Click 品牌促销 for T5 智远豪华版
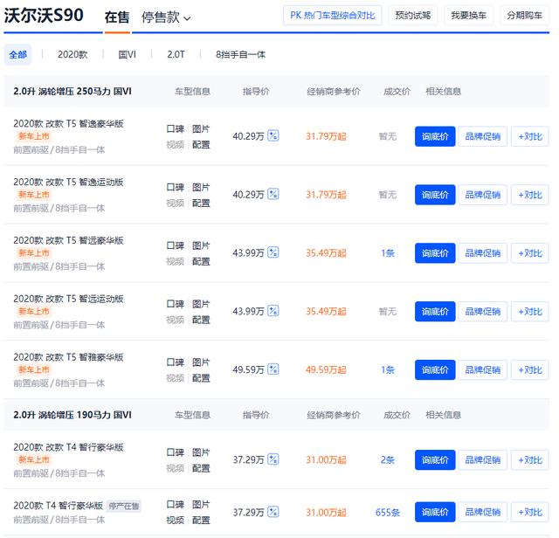The image size is (559, 538). (483, 253)
